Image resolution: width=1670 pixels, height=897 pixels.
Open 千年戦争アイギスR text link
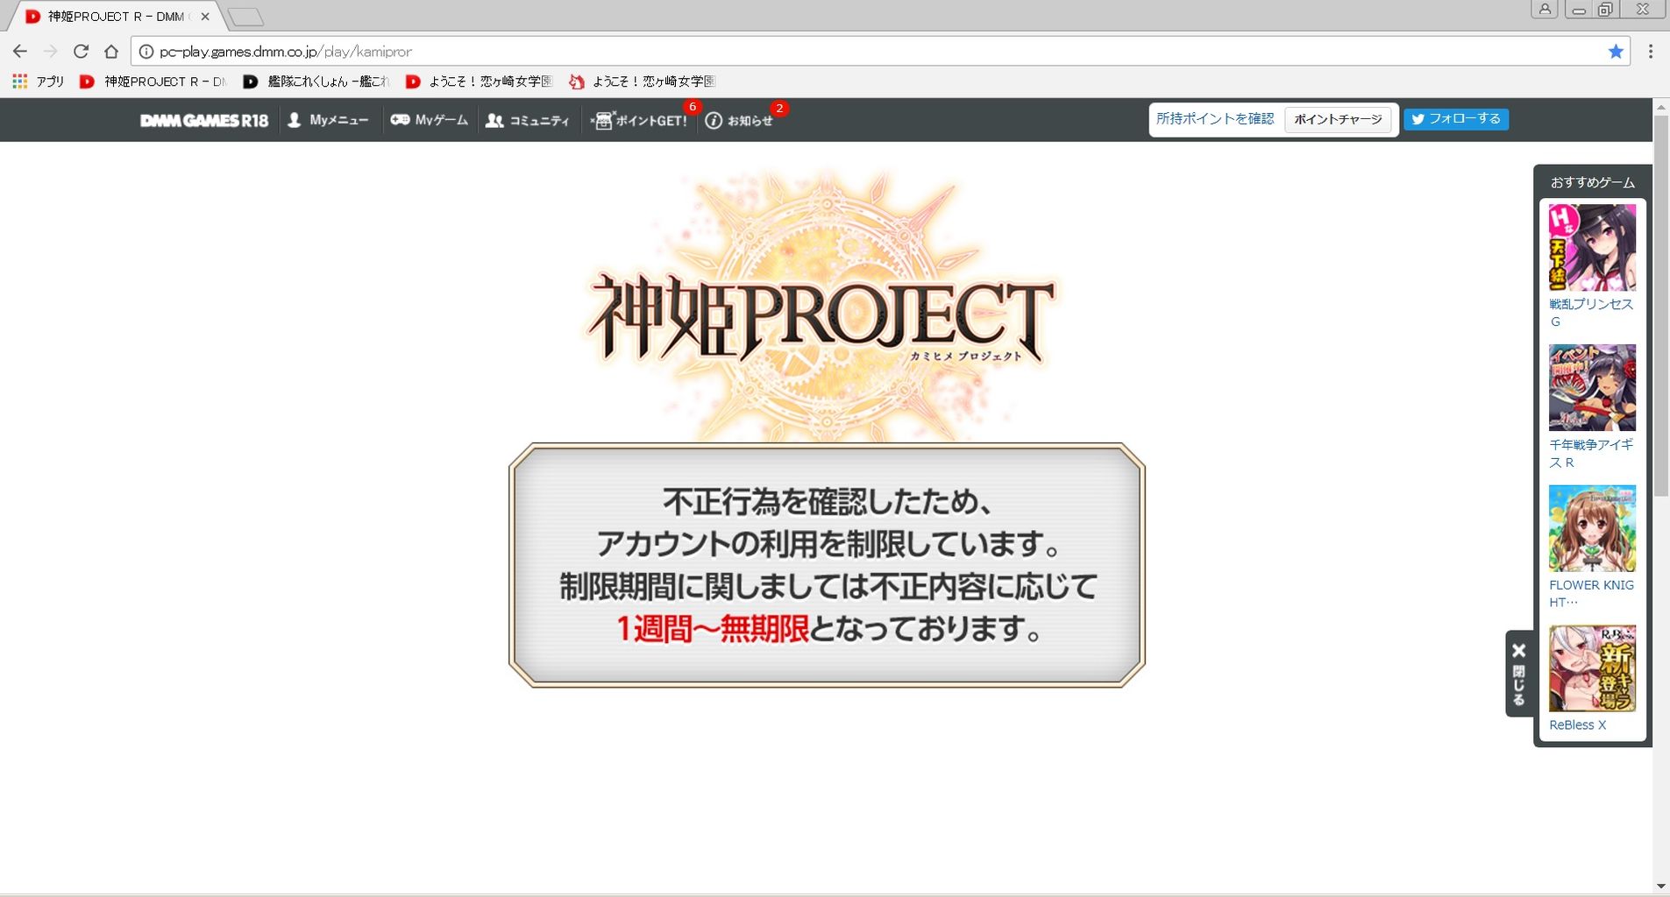(x=1591, y=453)
